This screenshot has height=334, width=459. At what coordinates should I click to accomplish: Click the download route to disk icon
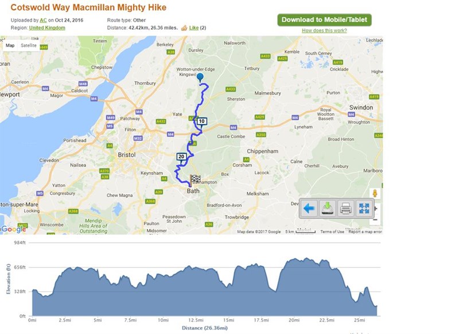click(327, 209)
